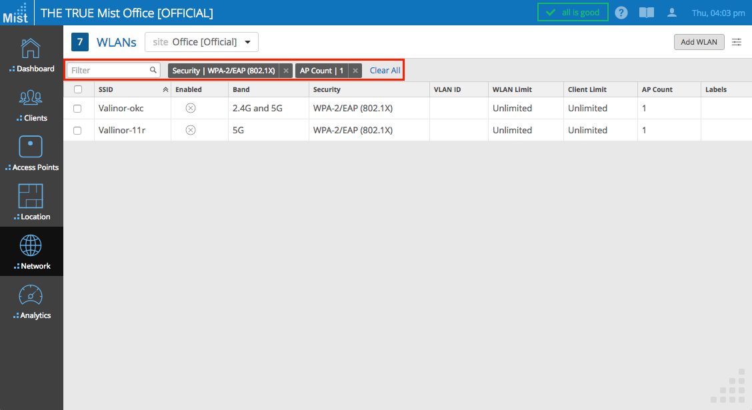This screenshot has width=752, height=410.
Task: Check the Vallinor-11r row checkbox
Action: point(77,131)
